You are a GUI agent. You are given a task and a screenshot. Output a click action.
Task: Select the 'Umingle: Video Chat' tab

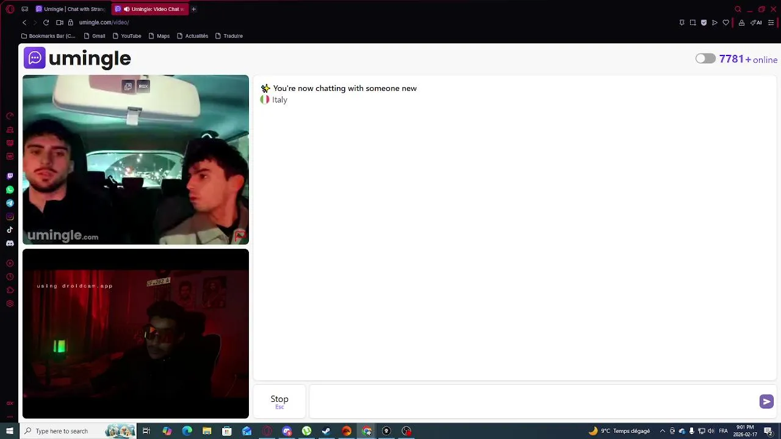pyautogui.click(x=150, y=9)
